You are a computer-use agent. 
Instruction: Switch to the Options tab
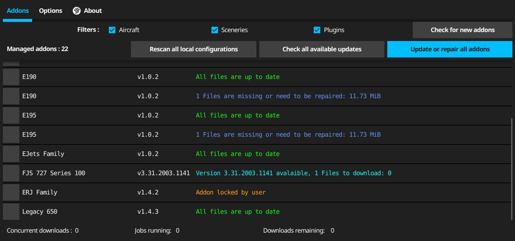[x=51, y=11]
